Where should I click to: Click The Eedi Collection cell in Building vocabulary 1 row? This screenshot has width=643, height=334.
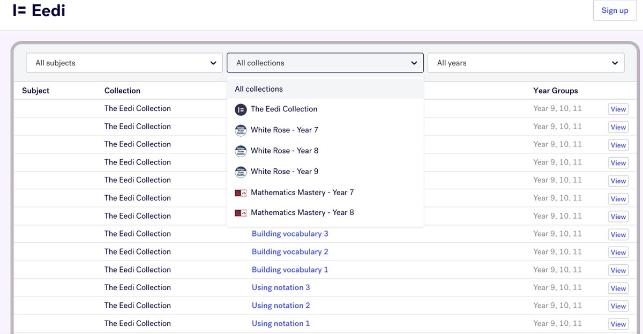pos(138,270)
